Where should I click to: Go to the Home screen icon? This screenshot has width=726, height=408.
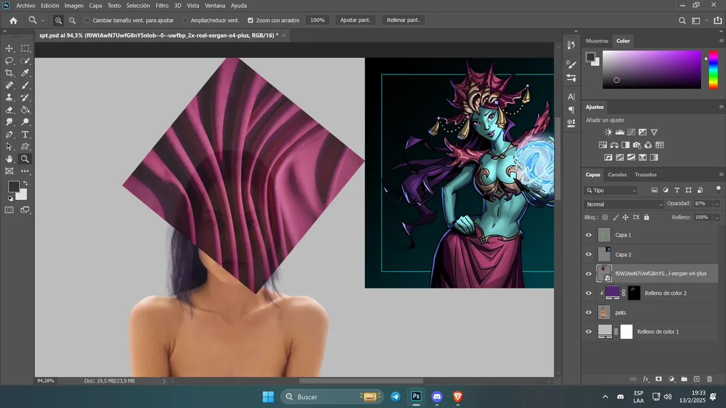click(x=14, y=20)
